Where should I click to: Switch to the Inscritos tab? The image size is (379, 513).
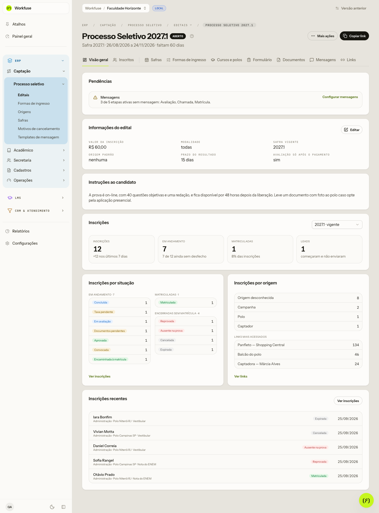pos(123,60)
